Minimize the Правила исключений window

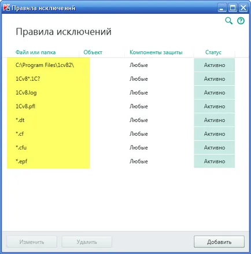[x=222, y=8]
